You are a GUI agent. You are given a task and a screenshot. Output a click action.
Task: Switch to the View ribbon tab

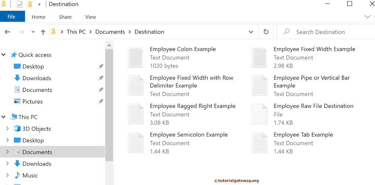[x=91, y=17]
